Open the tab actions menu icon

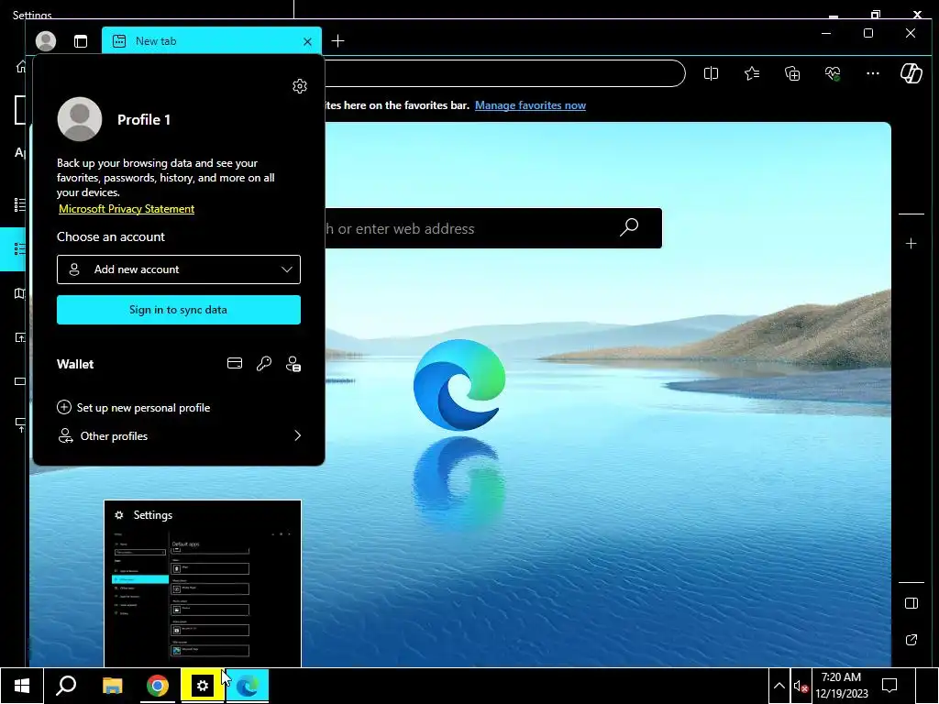(81, 41)
